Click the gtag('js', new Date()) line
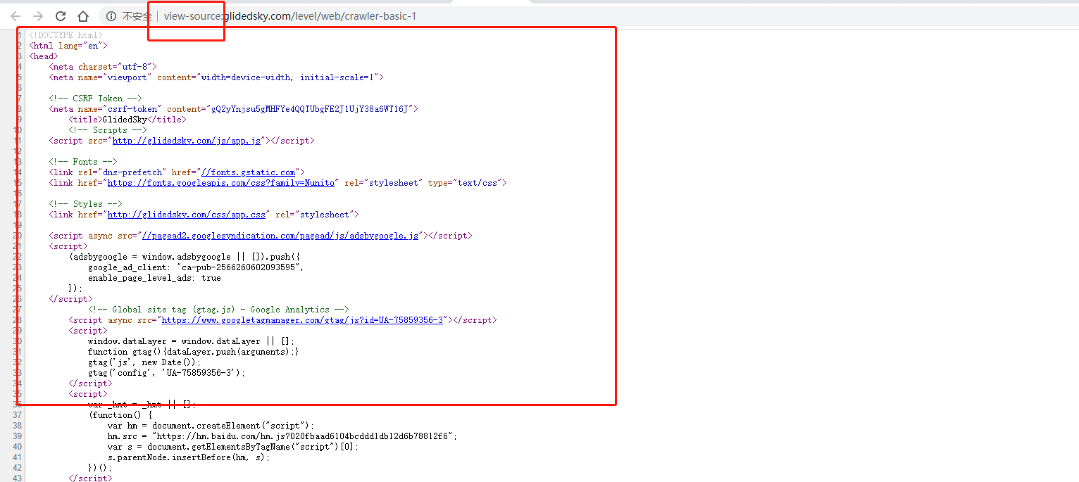This screenshot has width=1079, height=482. click(144, 362)
